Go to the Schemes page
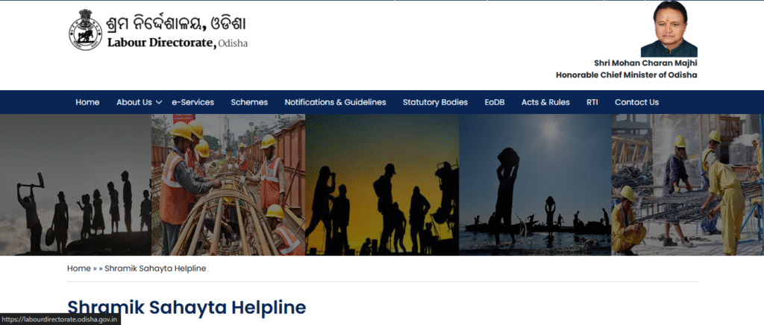Screen dimensions: 764x325 (x=249, y=102)
